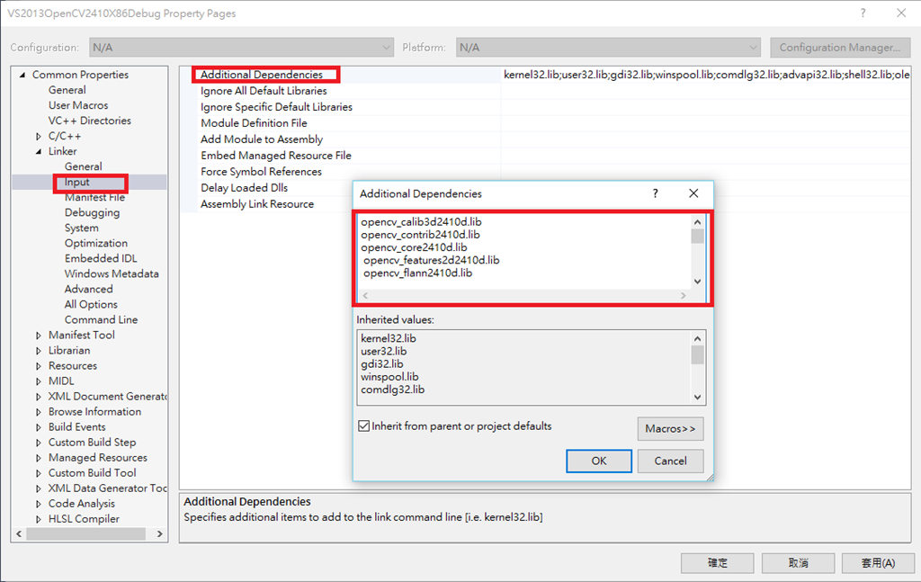Screen dimensions: 921x582
Task: Click the 取消 button
Action: click(798, 562)
